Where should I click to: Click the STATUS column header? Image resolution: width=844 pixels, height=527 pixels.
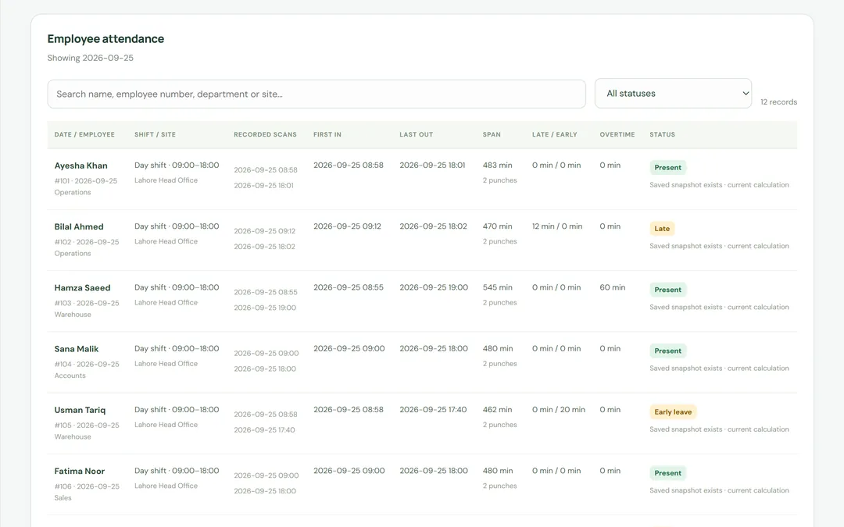point(662,134)
